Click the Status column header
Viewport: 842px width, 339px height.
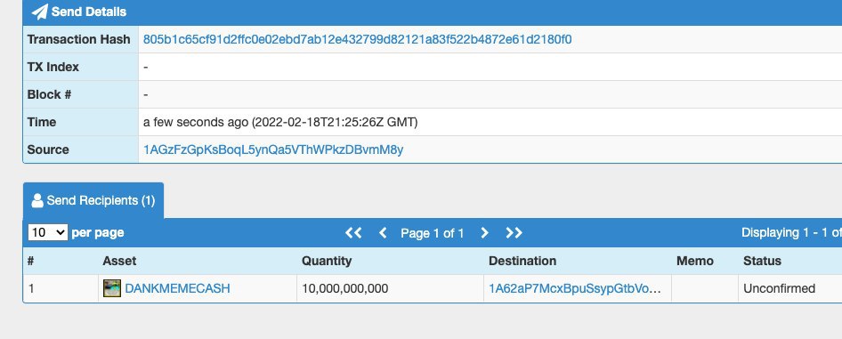(762, 262)
